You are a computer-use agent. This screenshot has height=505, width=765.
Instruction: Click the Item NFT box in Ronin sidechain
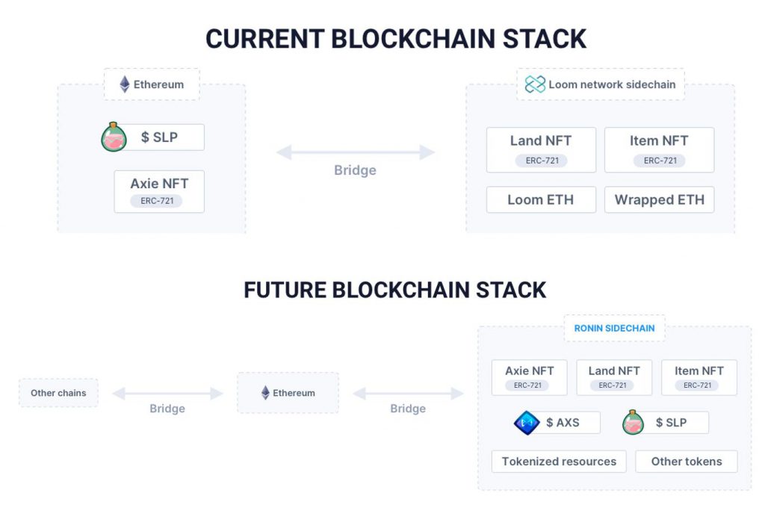(699, 377)
